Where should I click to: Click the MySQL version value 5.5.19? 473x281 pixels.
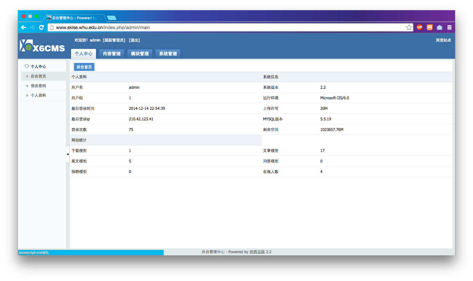tap(326, 119)
